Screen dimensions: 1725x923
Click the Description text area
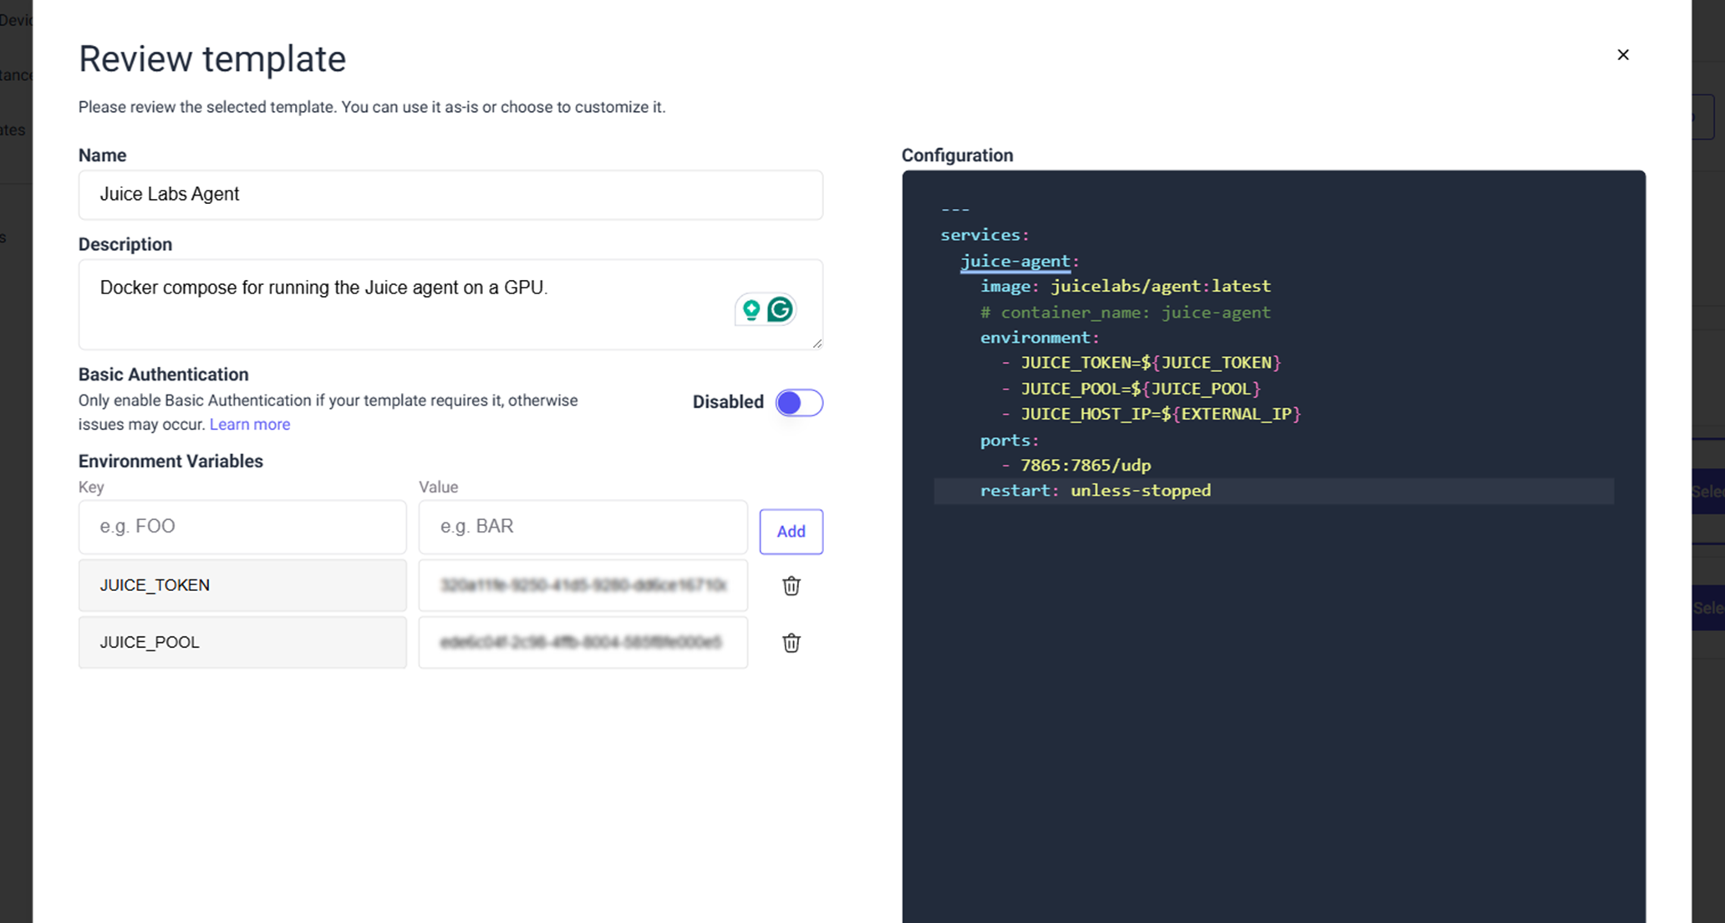[x=401, y=304]
